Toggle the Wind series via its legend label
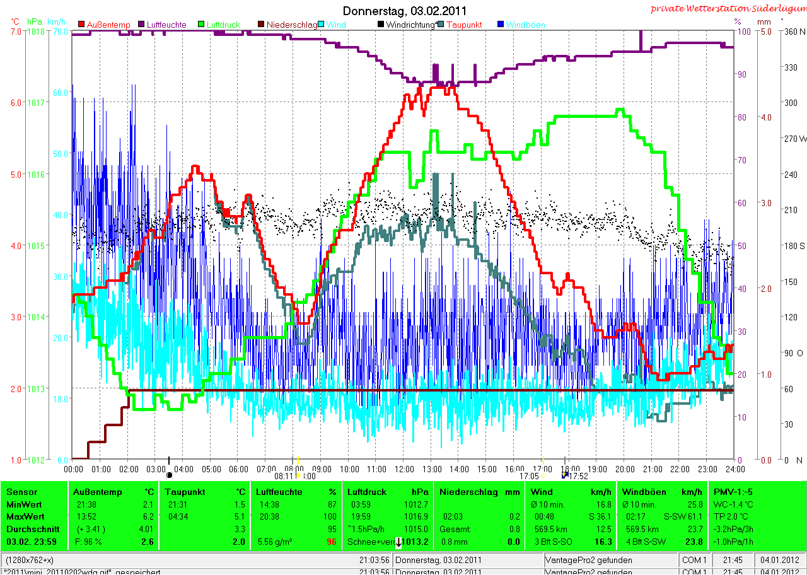 point(335,25)
